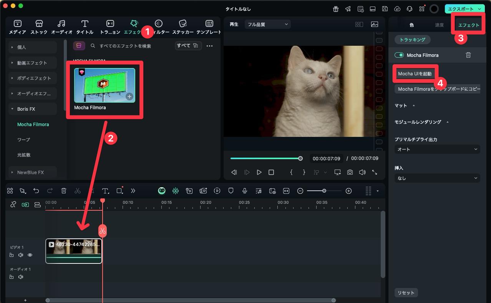Zoom out timeline with minus button
This screenshot has width=491, height=303.
click(300, 191)
